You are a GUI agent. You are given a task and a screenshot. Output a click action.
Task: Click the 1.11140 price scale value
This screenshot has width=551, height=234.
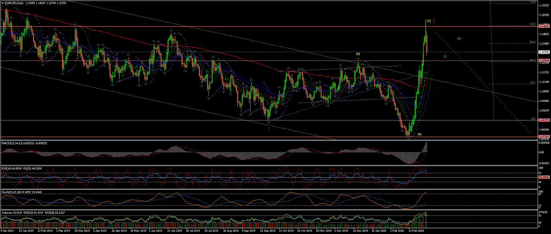[x=544, y=82]
